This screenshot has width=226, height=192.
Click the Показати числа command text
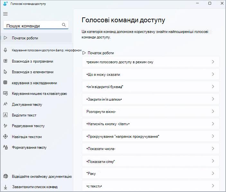click(x=101, y=149)
